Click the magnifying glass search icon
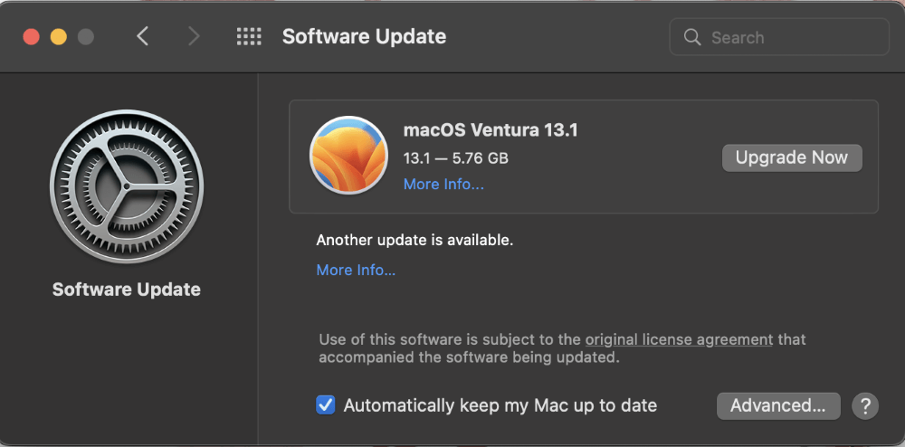The width and height of the screenshot is (905, 447). (x=693, y=38)
